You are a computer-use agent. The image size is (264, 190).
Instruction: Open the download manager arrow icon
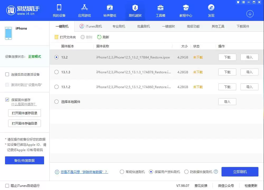point(250,14)
